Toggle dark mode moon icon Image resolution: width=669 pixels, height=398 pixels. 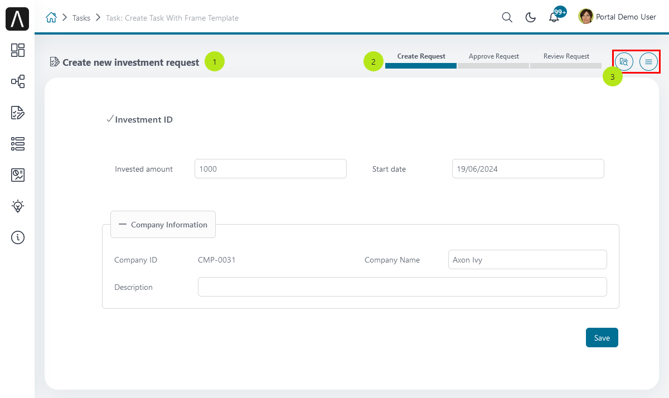531,17
